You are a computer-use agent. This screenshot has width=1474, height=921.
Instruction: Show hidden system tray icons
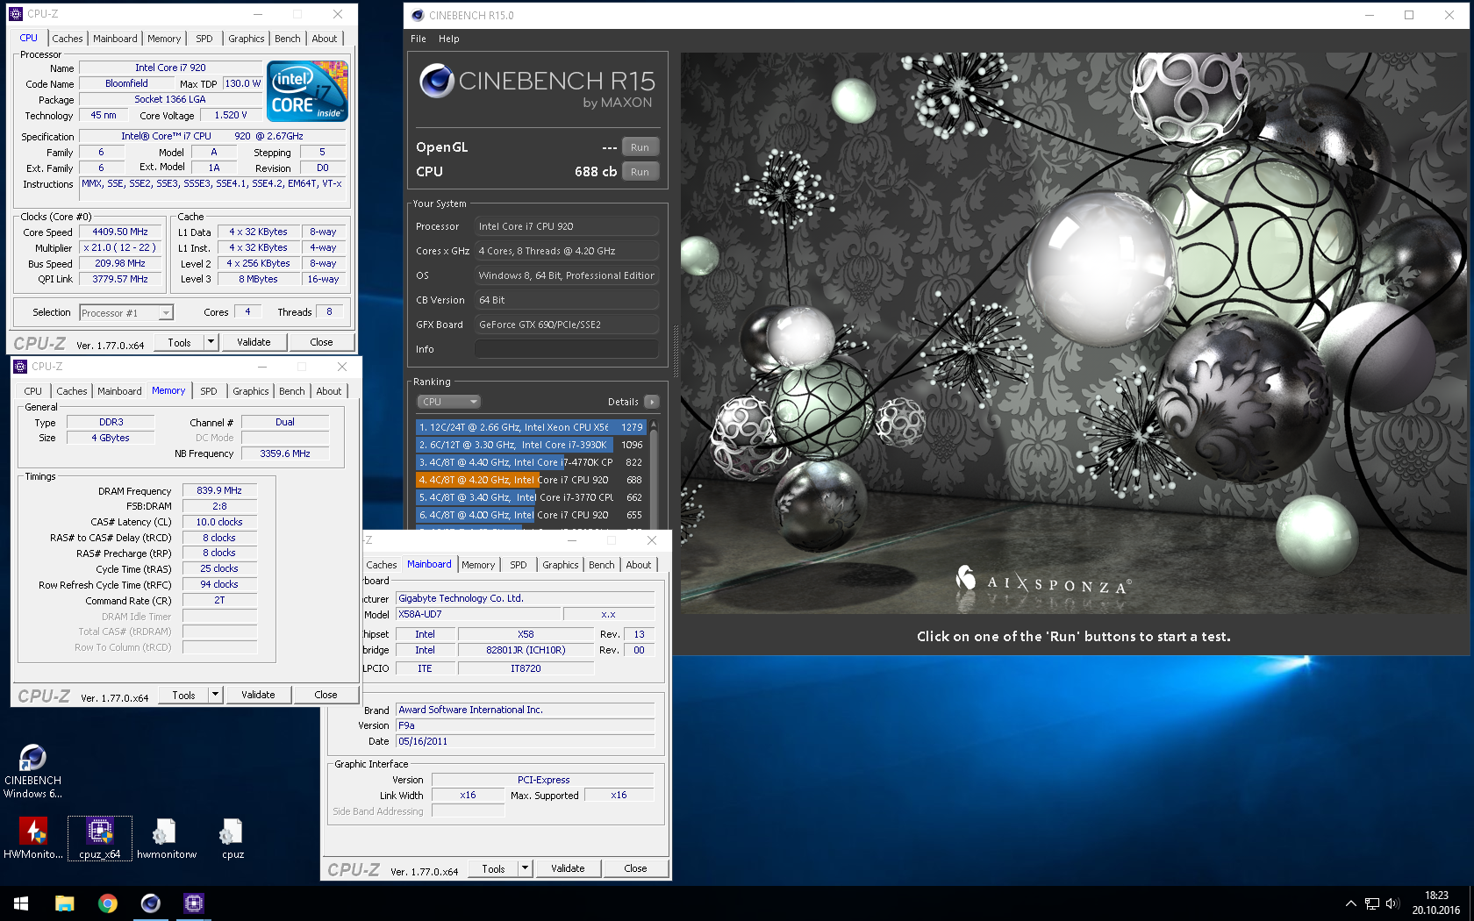click(1351, 903)
